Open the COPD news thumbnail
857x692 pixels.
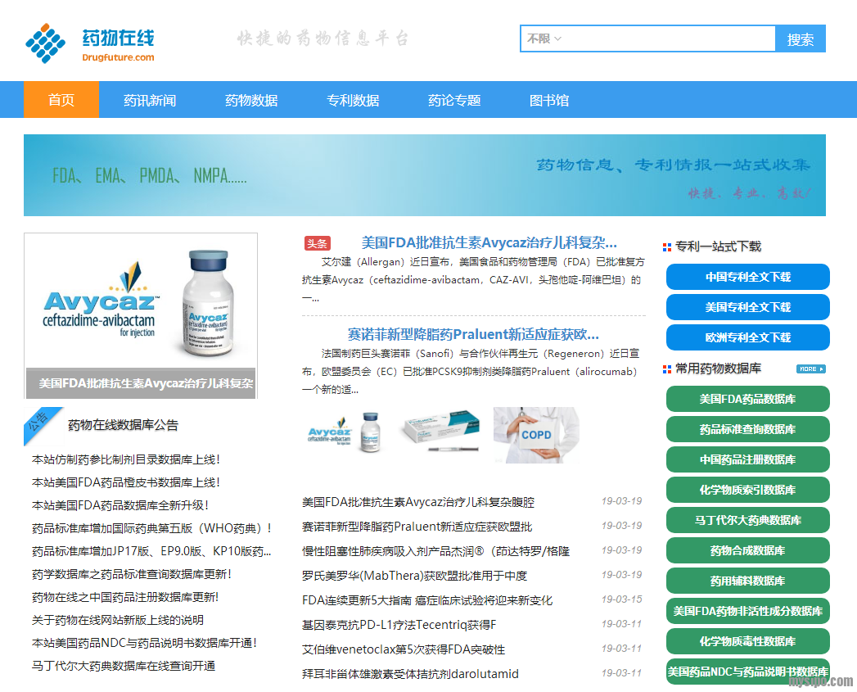pos(535,435)
